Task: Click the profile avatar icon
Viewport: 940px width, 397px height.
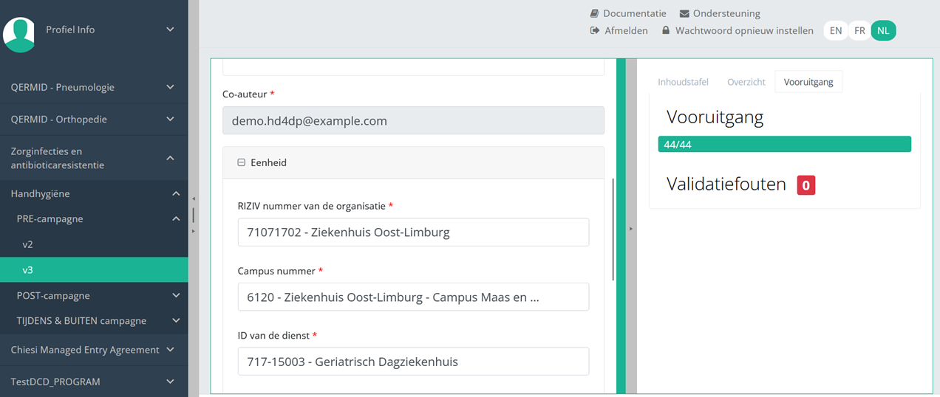Action: (19, 34)
